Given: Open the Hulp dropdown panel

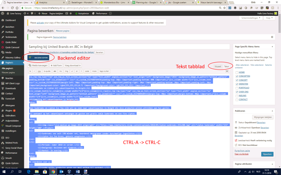Looking at the screenshot, I should coord(270,18).
